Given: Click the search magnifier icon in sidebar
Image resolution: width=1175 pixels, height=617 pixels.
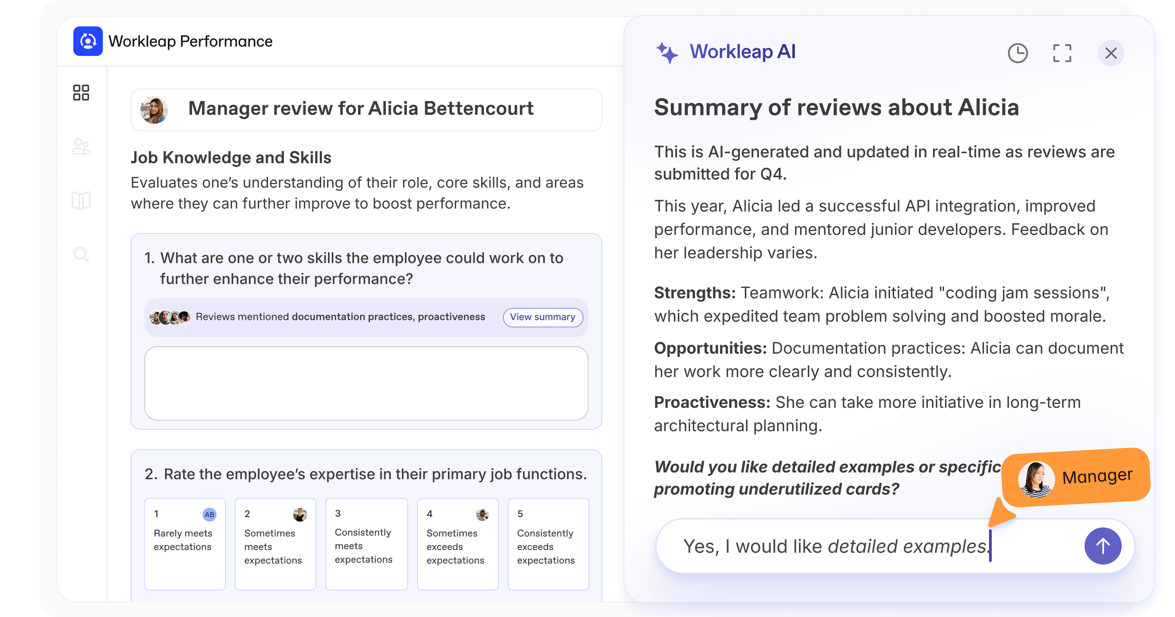Looking at the screenshot, I should point(81,254).
